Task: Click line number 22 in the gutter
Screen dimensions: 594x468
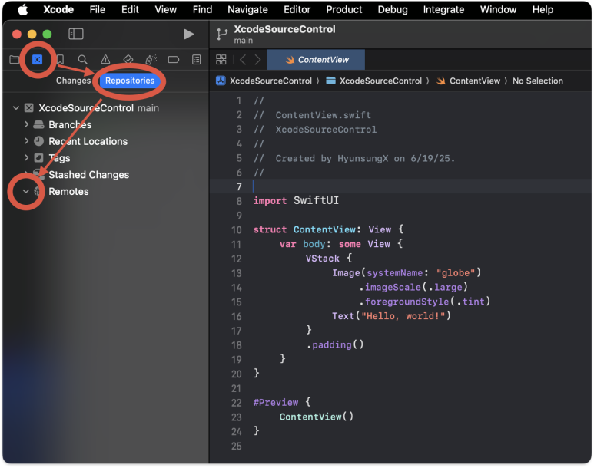Action: point(237,403)
